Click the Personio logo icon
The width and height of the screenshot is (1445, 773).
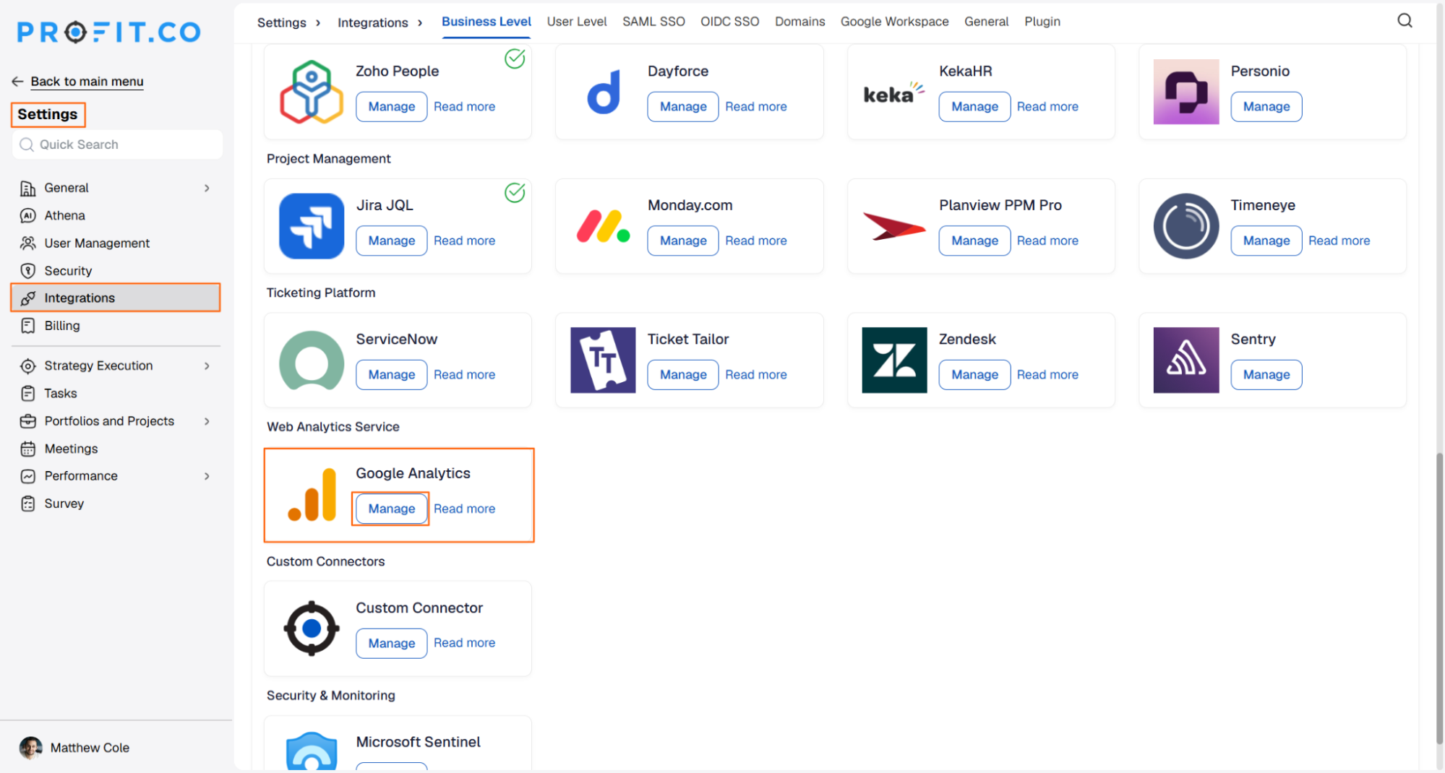pyautogui.click(x=1186, y=92)
